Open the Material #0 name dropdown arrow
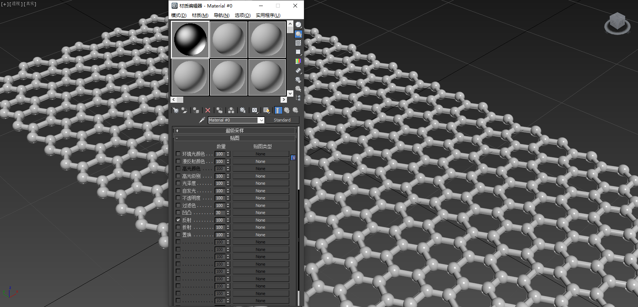 (x=261, y=120)
